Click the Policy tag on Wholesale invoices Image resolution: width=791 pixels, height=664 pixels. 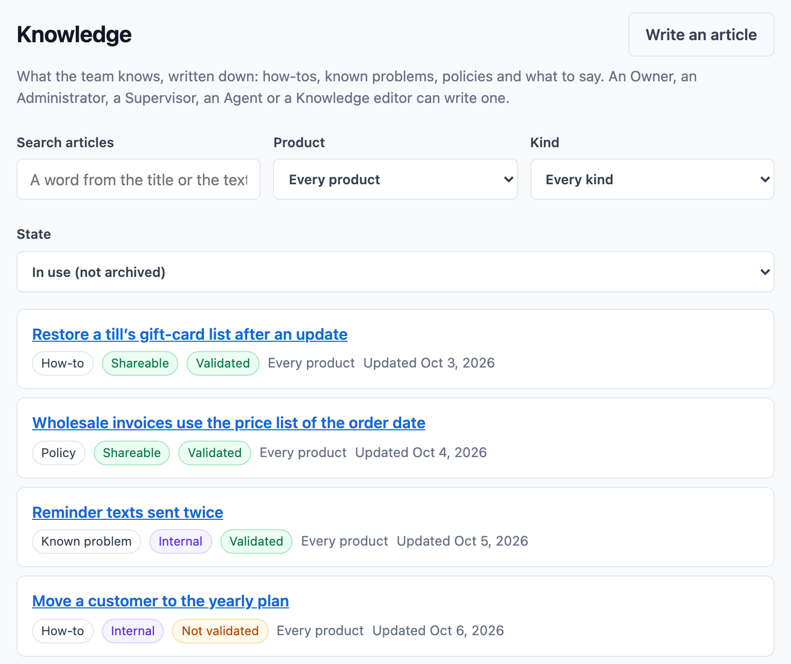click(x=59, y=453)
